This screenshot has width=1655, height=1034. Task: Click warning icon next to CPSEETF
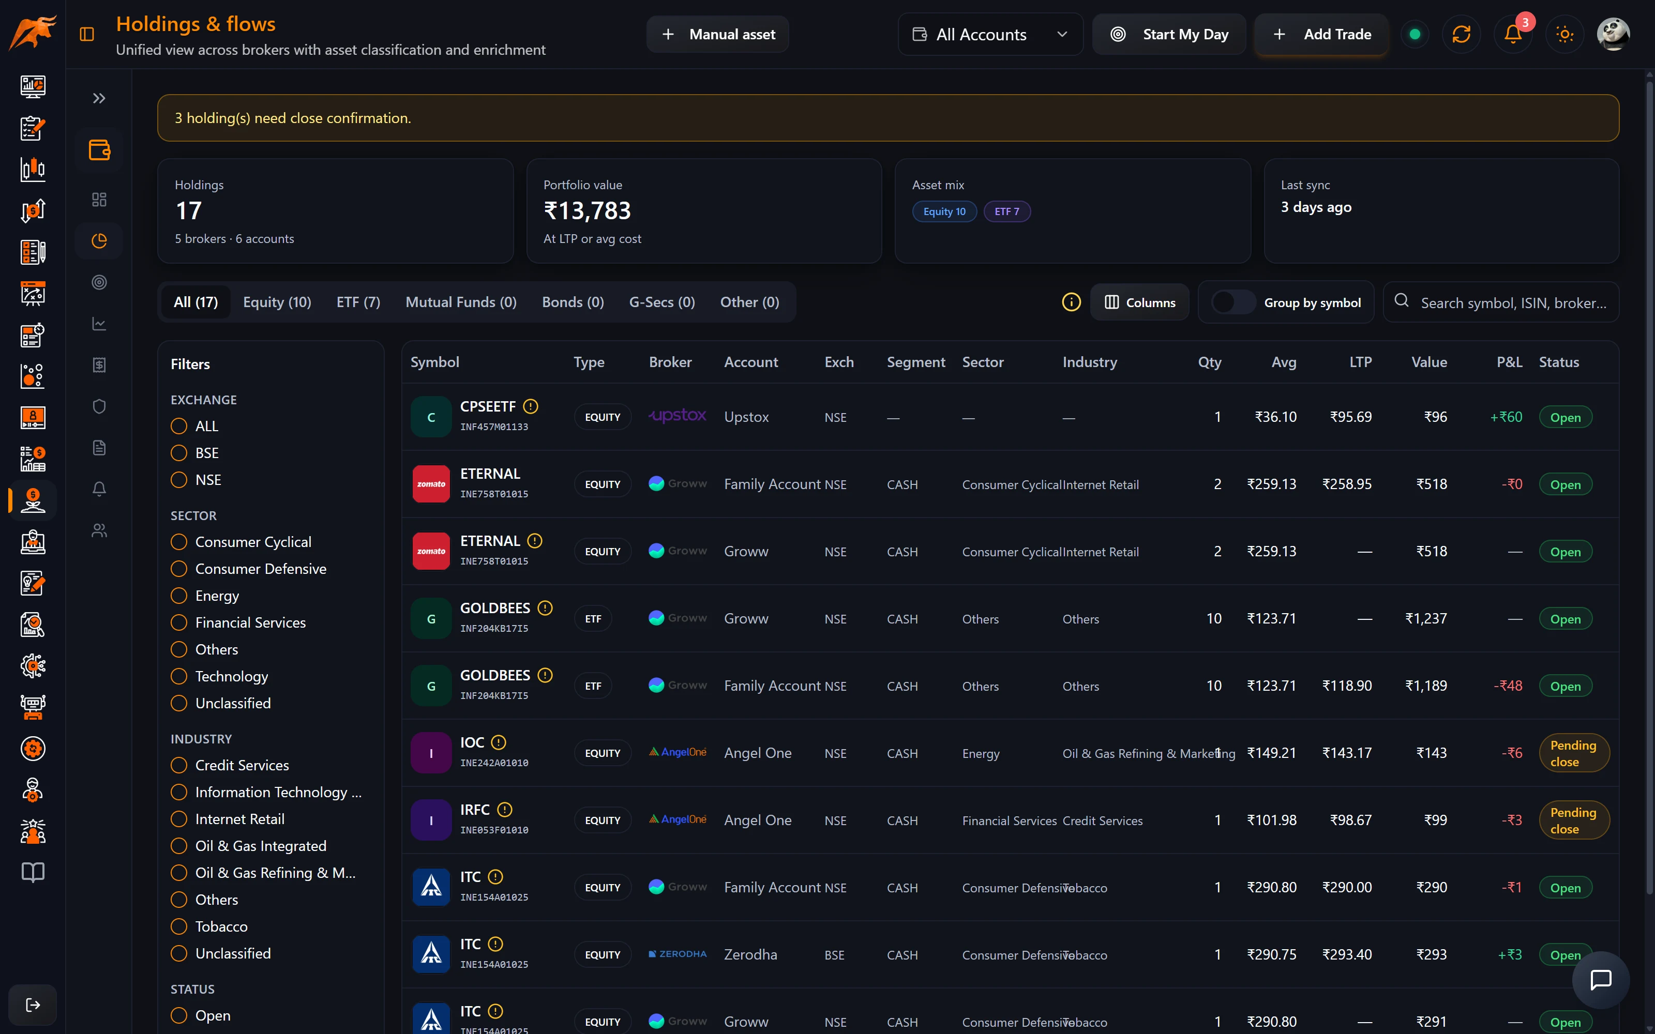(x=531, y=406)
